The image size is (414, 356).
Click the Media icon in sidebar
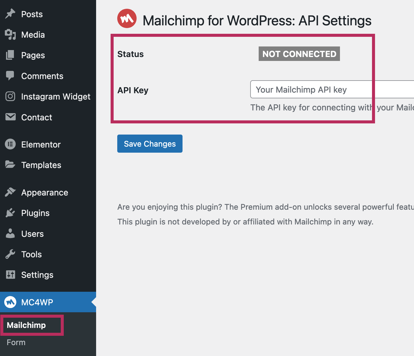click(10, 35)
